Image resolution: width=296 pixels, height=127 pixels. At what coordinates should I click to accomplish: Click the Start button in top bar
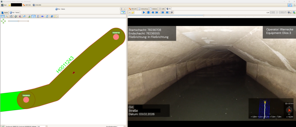coord(4,5)
